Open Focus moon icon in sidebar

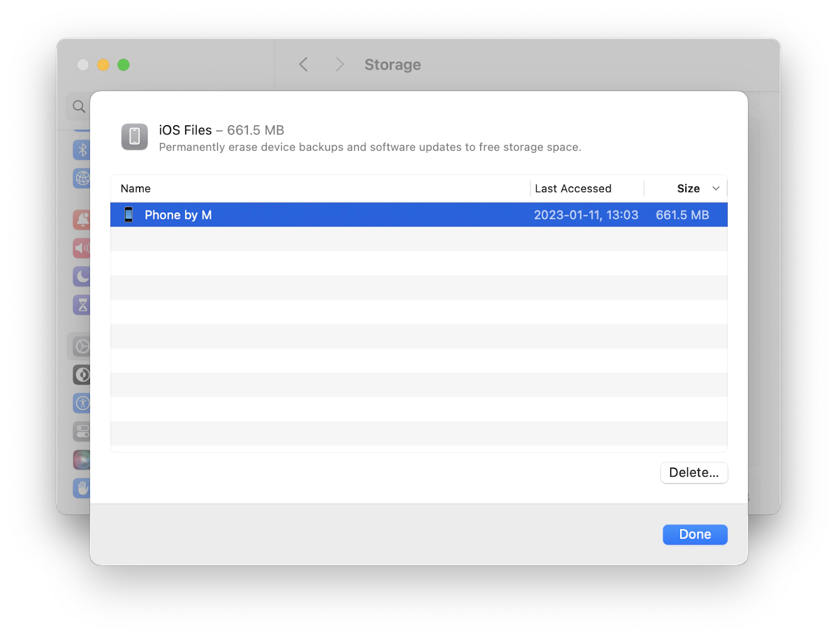pyautogui.click(x=82, y=276)
